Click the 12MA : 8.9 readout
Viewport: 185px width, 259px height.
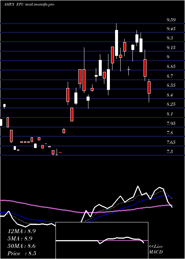22,231
